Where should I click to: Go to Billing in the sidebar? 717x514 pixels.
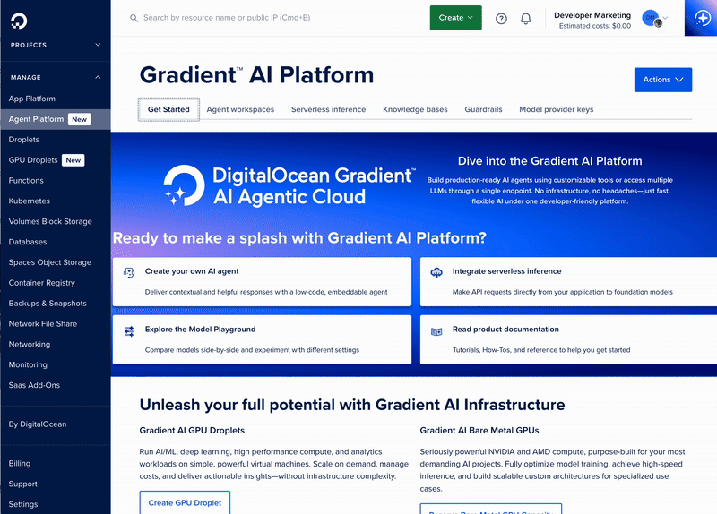(x=20, y=464)
